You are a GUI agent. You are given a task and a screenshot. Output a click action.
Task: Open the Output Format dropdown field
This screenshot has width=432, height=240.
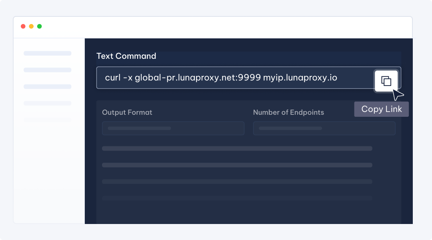173,128
